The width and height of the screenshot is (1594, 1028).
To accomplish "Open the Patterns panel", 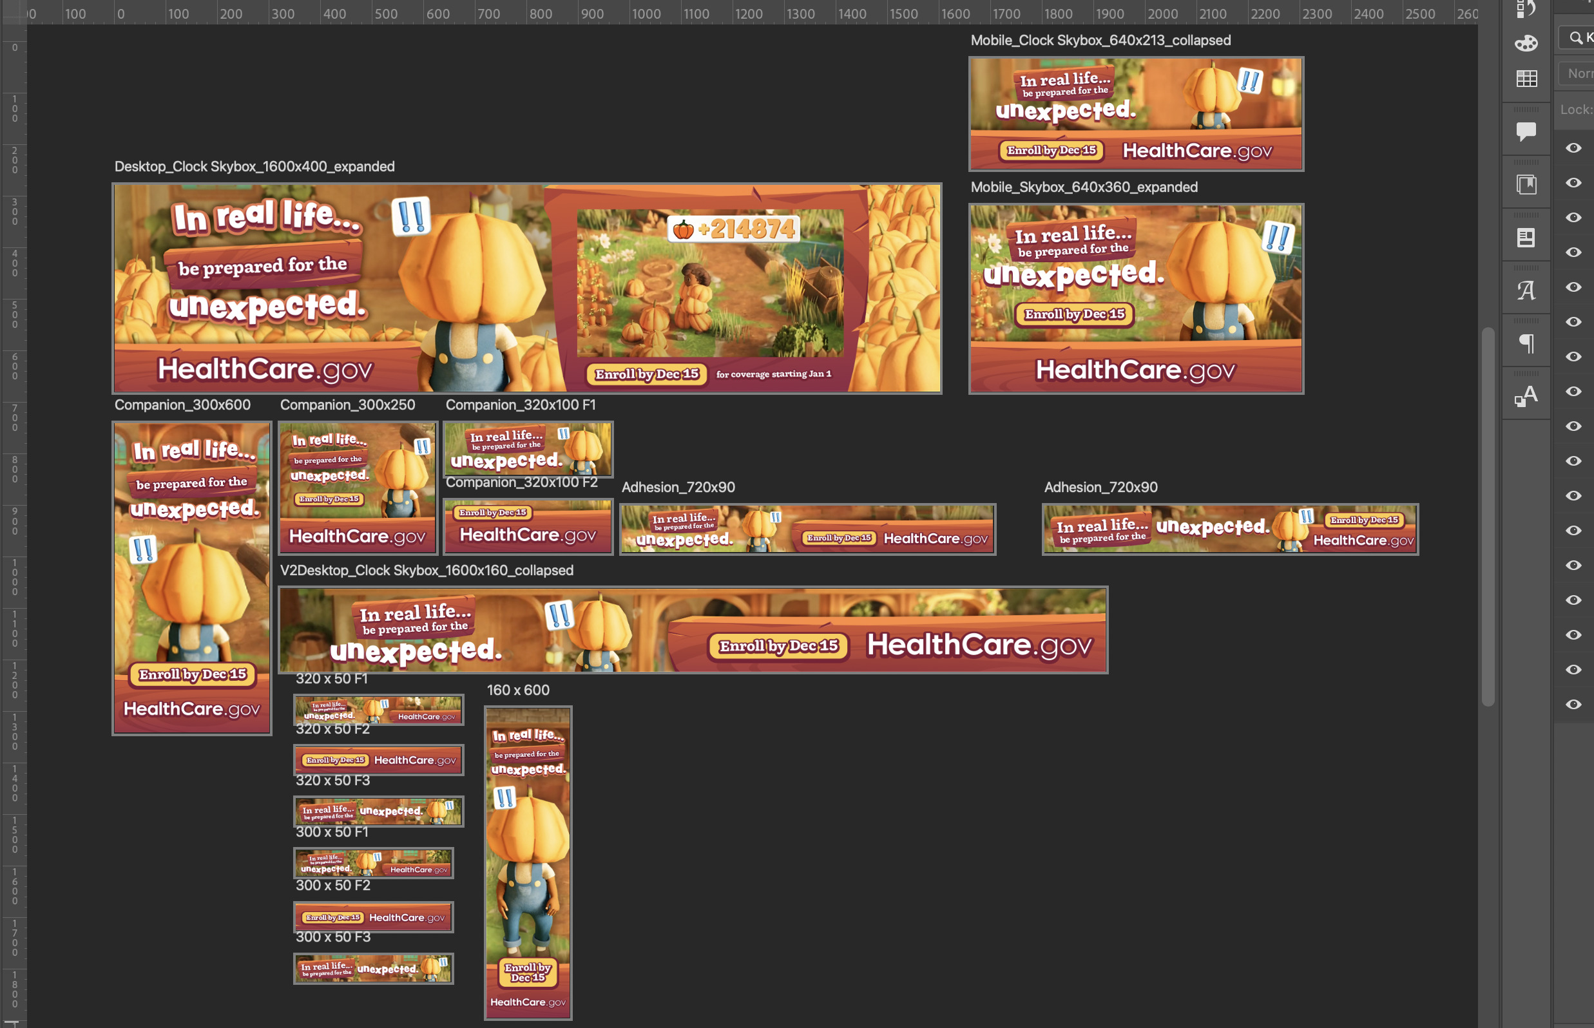I will pos(1526,79).
